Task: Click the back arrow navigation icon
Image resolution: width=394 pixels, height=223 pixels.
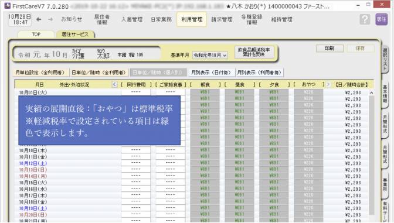Action: click(x=39, y=19)
